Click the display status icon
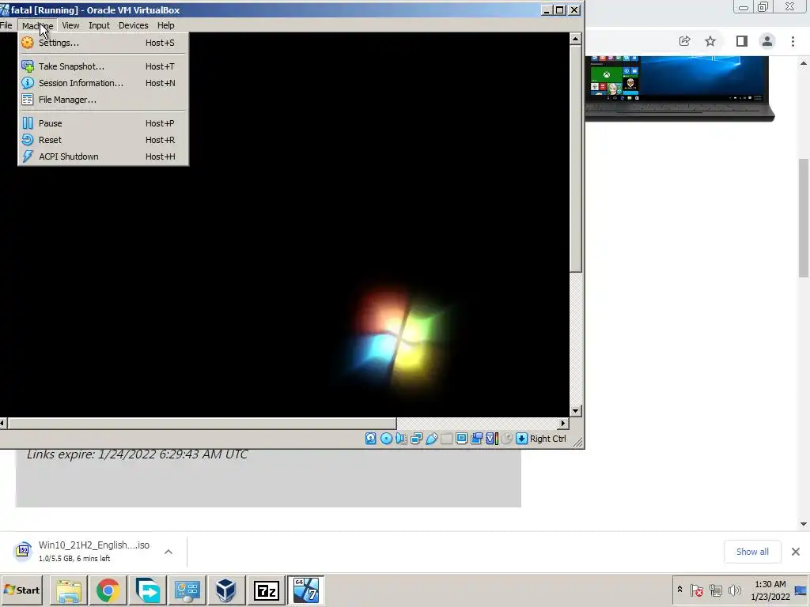 (461, 439)
